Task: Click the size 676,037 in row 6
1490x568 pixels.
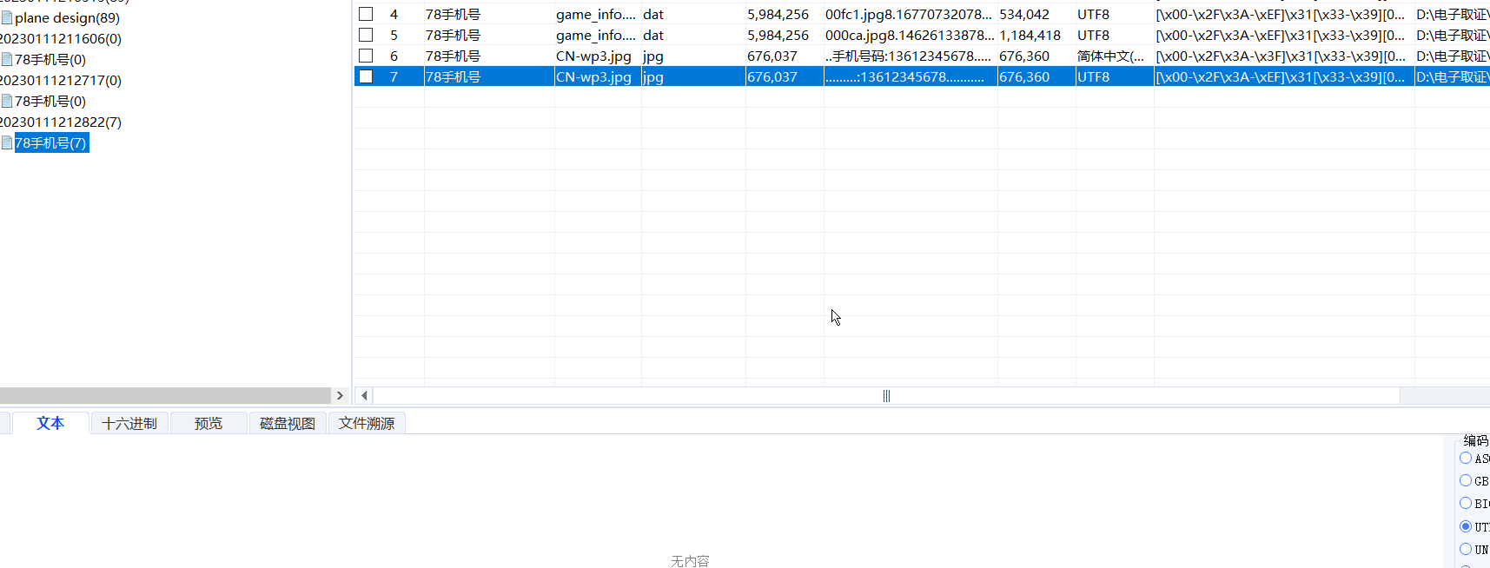Action: tap(772, 56)
